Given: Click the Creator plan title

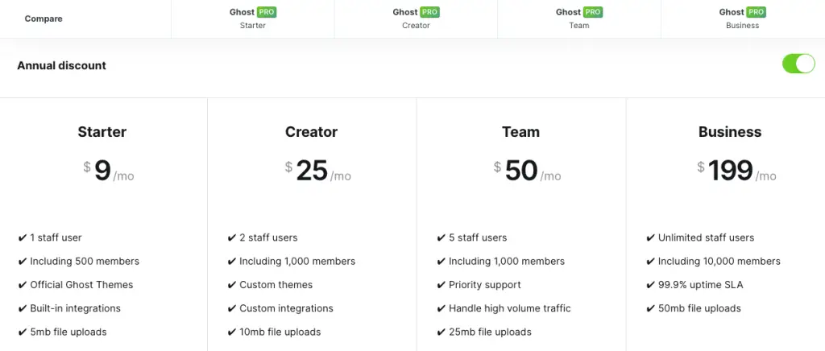Looking at the screenshot, I should pos(312,131).
